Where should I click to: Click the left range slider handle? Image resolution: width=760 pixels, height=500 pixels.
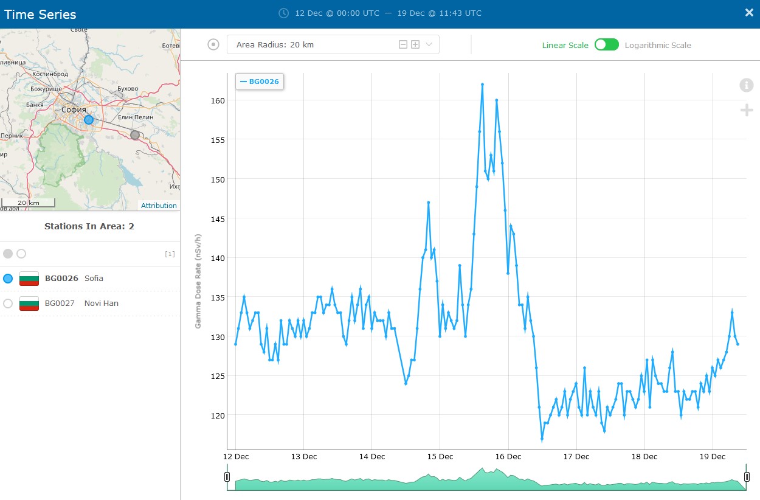tap(227, 477)
